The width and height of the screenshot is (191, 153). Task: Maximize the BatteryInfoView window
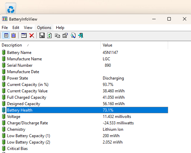pos(169,19)
